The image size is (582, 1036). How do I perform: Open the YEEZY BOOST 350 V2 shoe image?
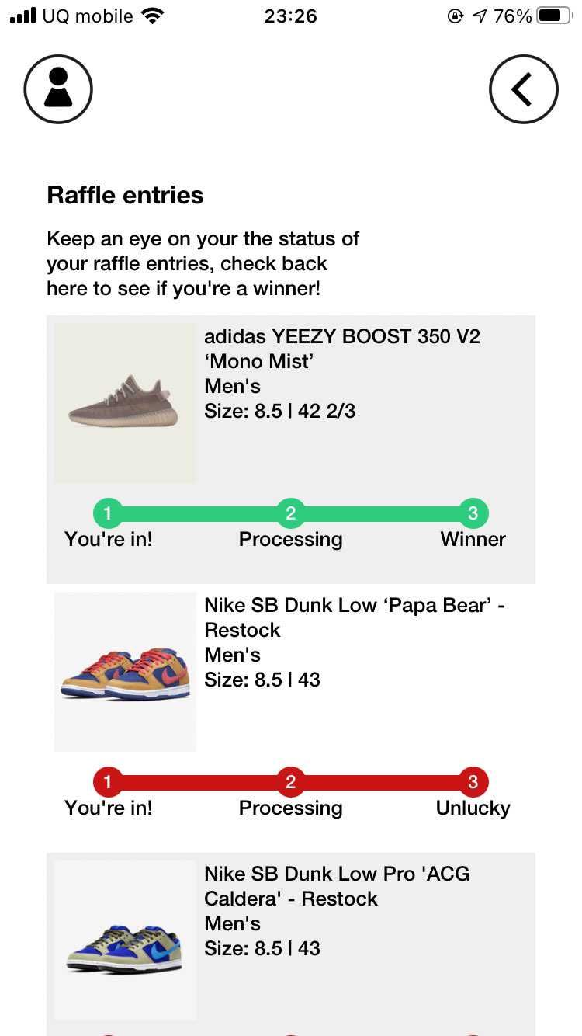125,403
